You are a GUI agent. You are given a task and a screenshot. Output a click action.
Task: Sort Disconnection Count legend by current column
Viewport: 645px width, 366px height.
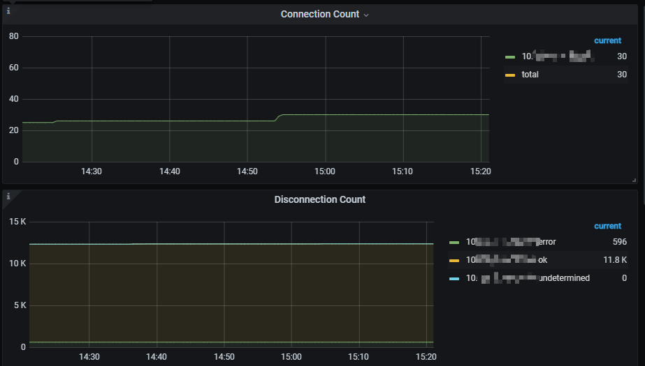(x=607, y=226)
